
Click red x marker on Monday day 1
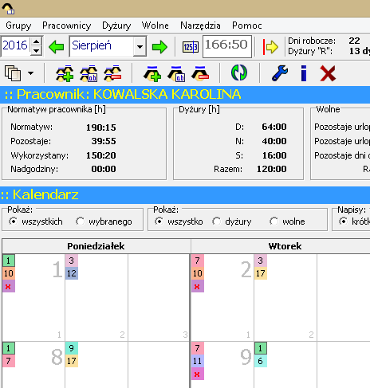point(9,286)
